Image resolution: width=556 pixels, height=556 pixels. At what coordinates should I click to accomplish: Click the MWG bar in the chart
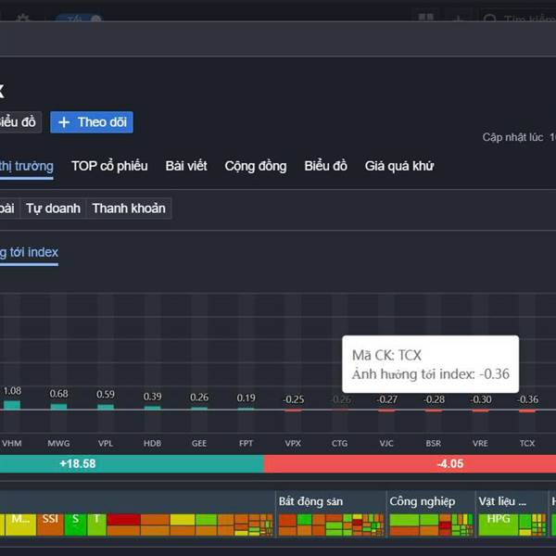pos(58,406)
